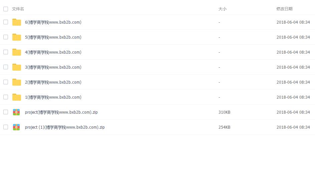Click folder icon for folder 5
The width and height of the screenshot is (315, 184).
[16, 37]
